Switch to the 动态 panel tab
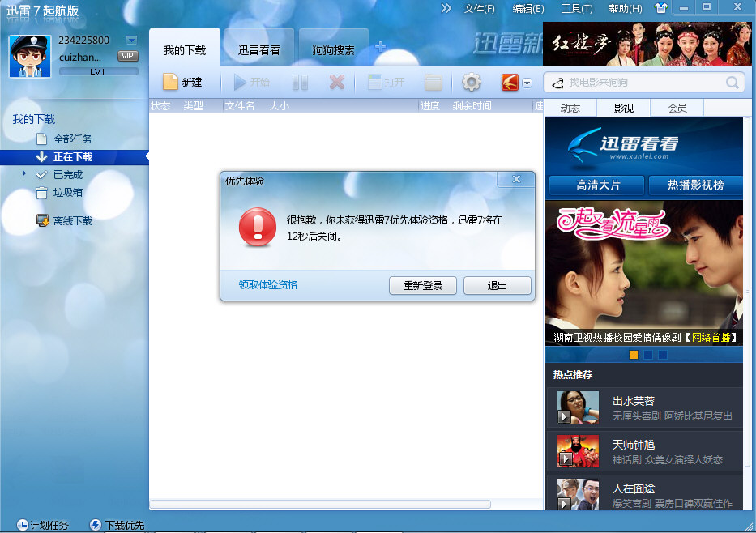 (570, 108)
